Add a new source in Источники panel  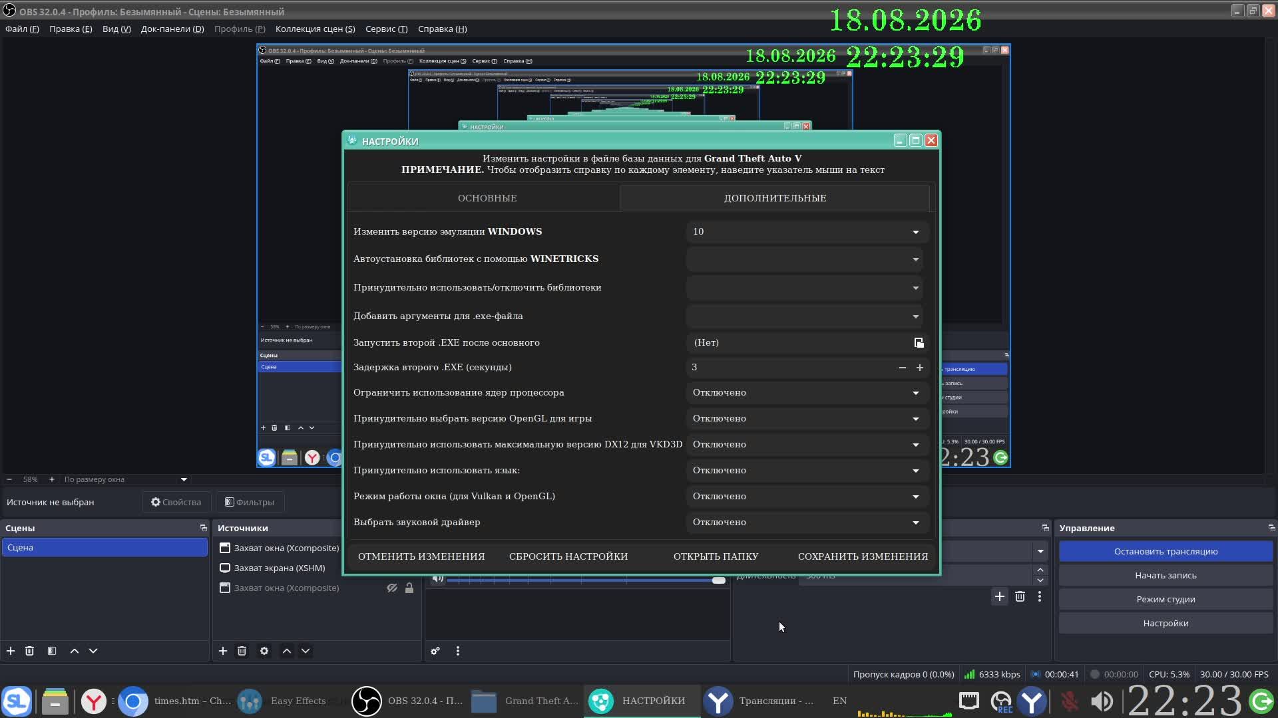tap(223, 651)
